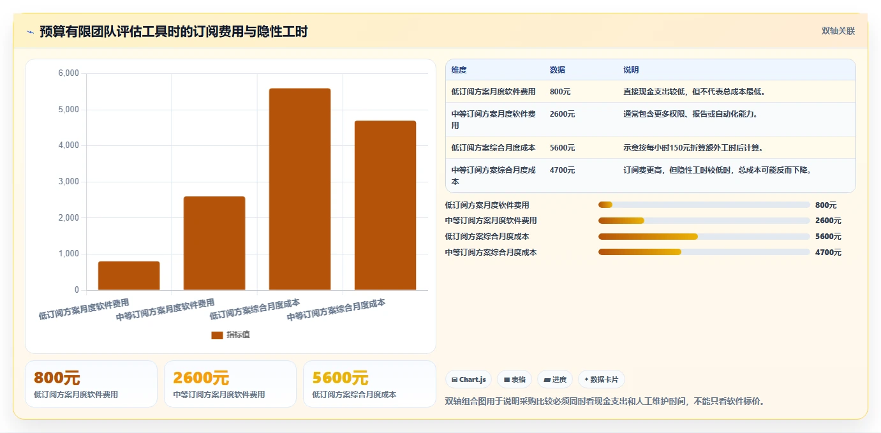
Task: Toggle the 指标值 legend swatch in chart
Action: click(x=217, y=335)
